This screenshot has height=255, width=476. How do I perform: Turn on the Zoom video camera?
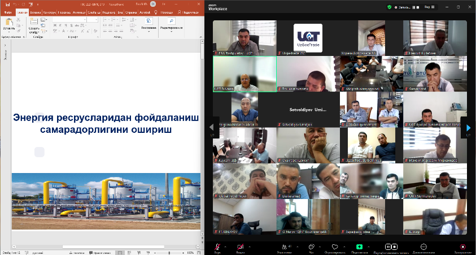pos(241,247)
